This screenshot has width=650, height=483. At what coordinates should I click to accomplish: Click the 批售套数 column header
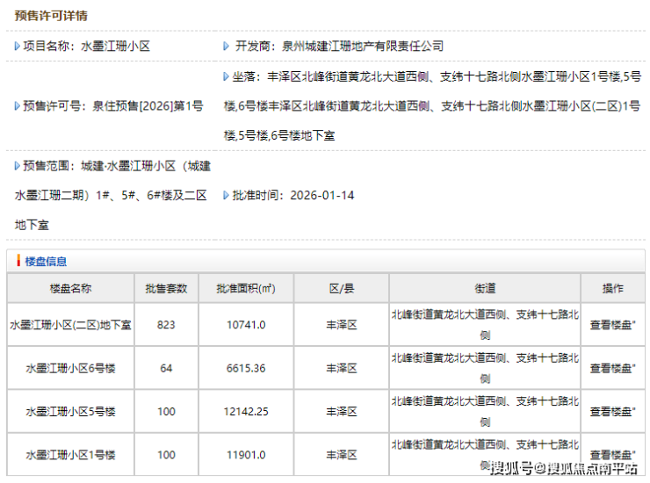click(x=166, y=288)
